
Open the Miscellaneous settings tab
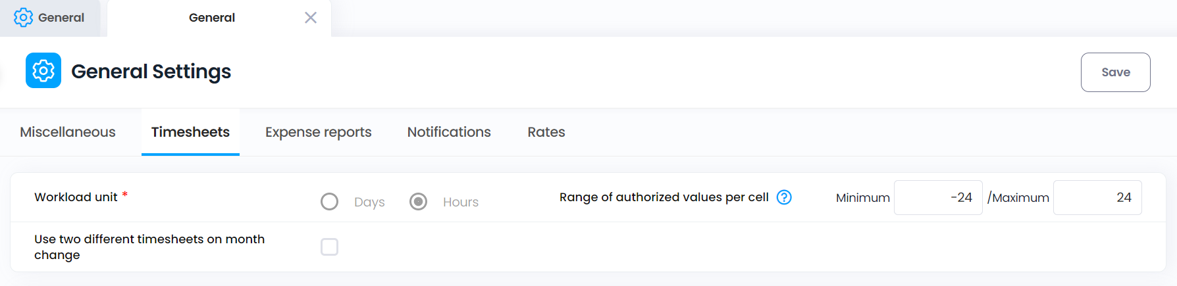[x=68, y=132]
